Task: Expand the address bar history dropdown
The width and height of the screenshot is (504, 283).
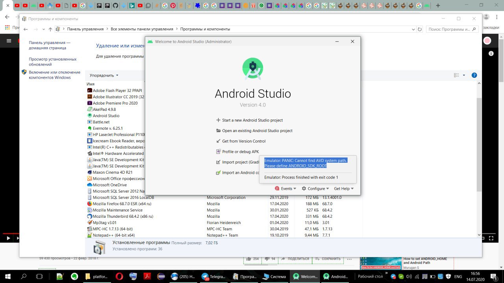Action: pos(413,29)
